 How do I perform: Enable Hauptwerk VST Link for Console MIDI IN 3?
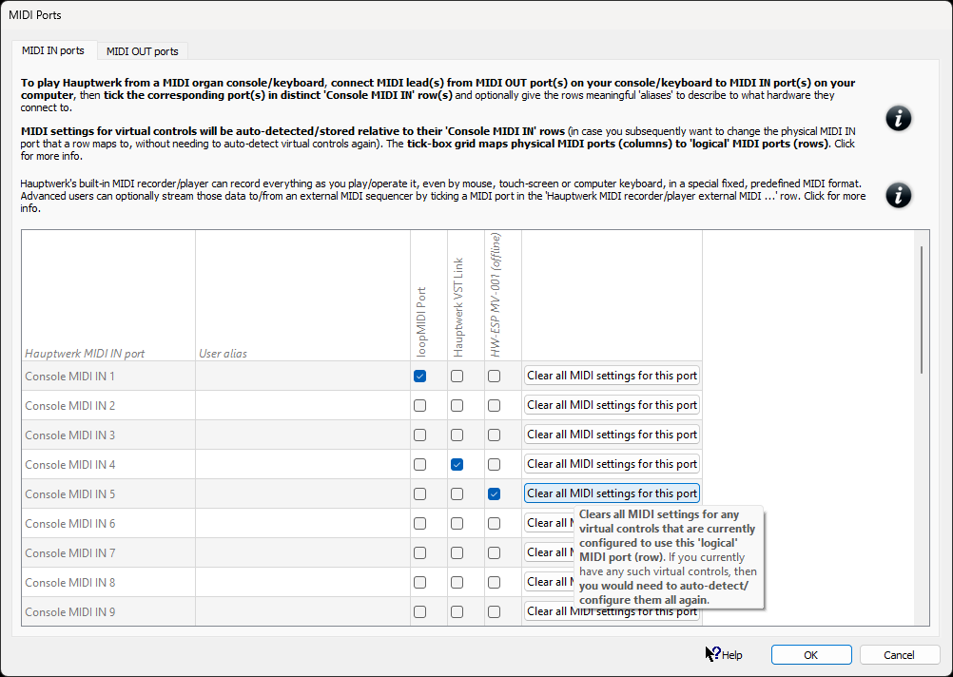pos(457,435)
